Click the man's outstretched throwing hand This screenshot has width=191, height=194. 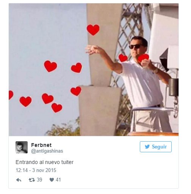coord(93,49)
